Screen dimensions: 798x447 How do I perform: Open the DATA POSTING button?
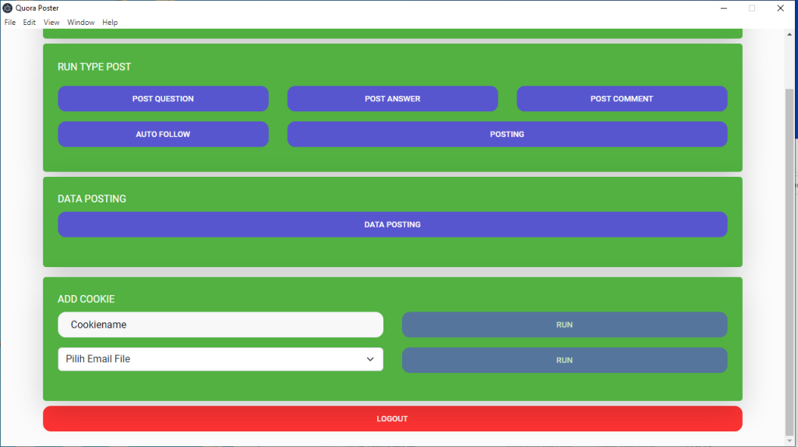393,224
